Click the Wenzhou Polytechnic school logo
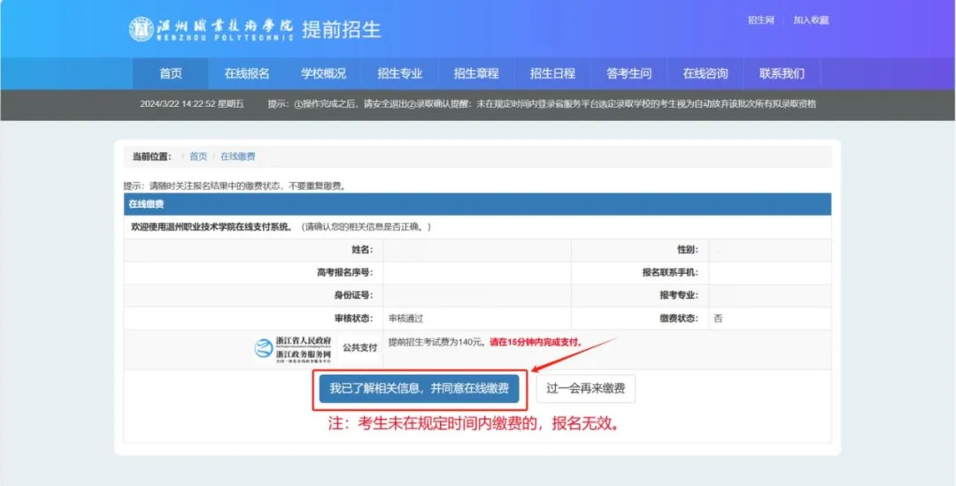This screenshot has height=486, width=956. (x=211, y=29)
